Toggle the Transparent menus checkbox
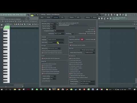This screenshot has width=137, height=103. tap(94, 32)
